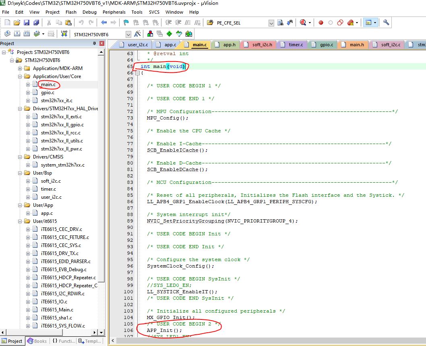Click the editor scroll-left arrow at the bottom
Image resolution: width=426 pixels, height=346 pixels.
[113, 340]
